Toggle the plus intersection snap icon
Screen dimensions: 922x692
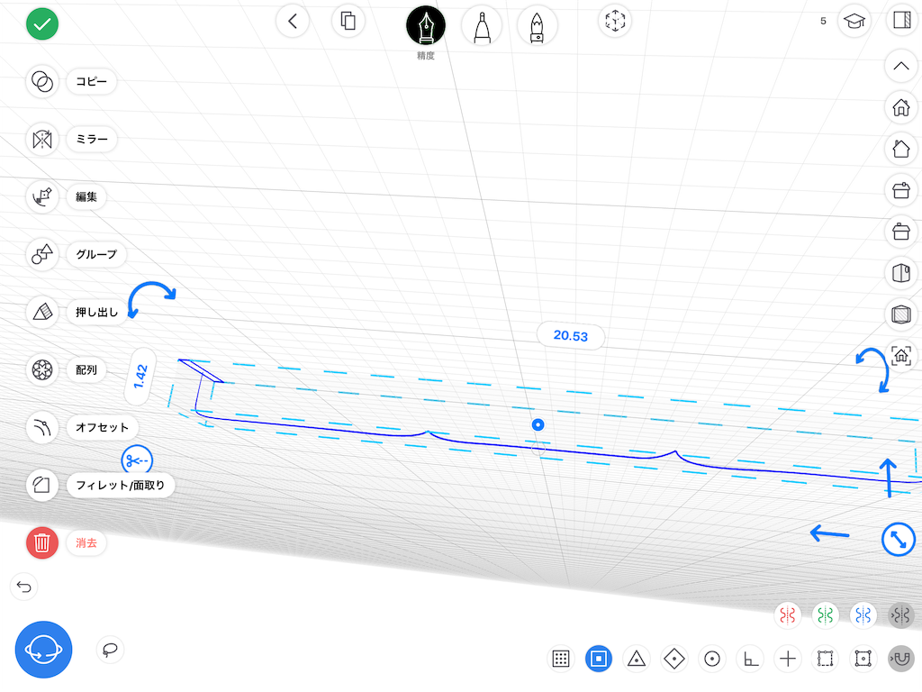coord(788,659)
